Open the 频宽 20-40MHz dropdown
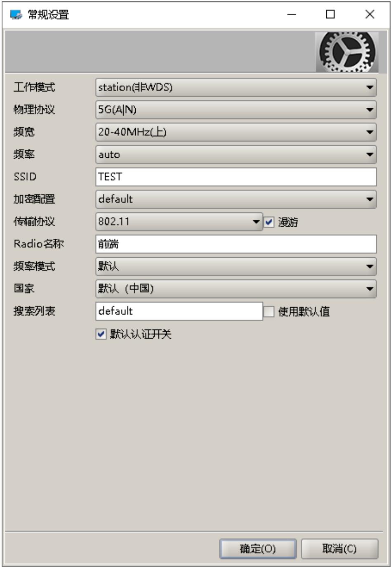The width and height of the screenshot is (391, 567). coord(236,132)
